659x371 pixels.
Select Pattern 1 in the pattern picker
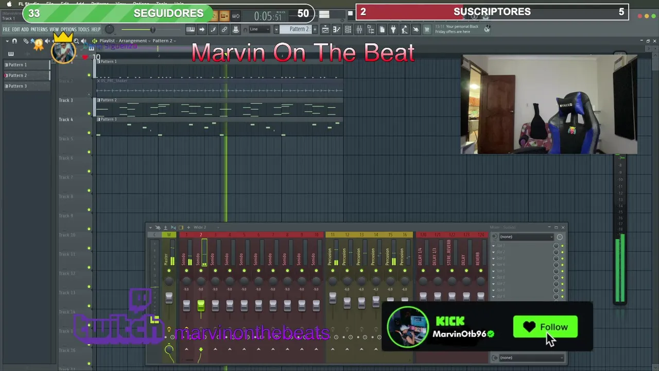pyautogui.click(x=26, y=65)
